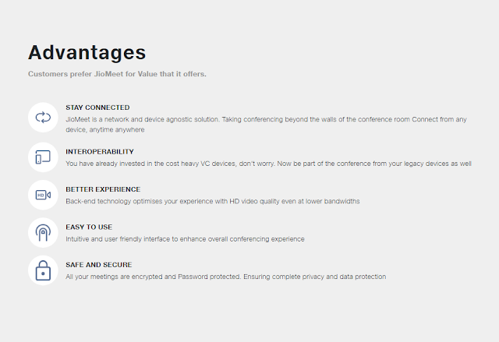Click the network and device agnostic description

click(x=266, y=119)
